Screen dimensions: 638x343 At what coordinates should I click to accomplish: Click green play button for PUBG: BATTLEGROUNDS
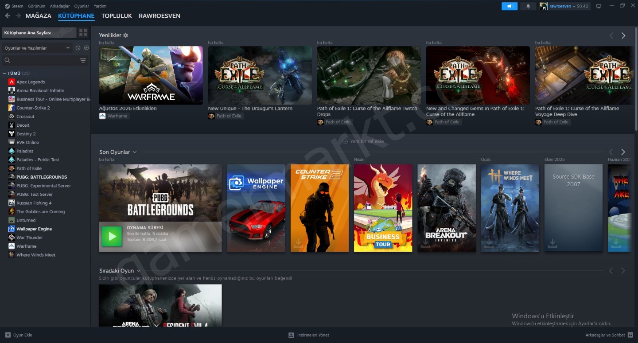(x=112, y=236)
